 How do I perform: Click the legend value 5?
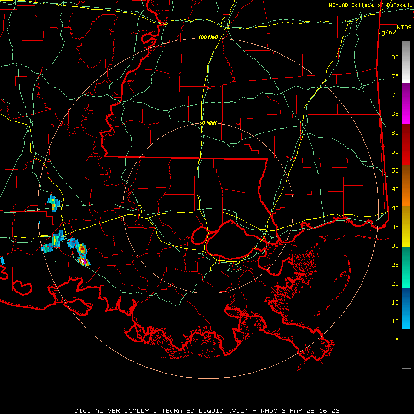pos(397,340)
